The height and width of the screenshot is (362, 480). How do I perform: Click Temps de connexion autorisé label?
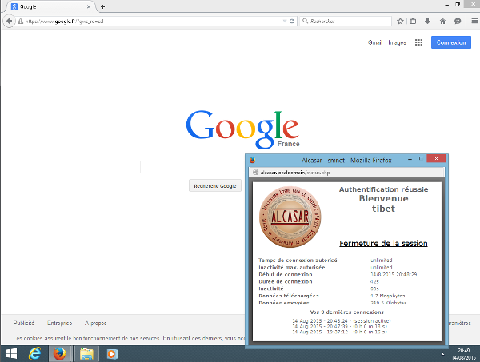tap(298, 261)
